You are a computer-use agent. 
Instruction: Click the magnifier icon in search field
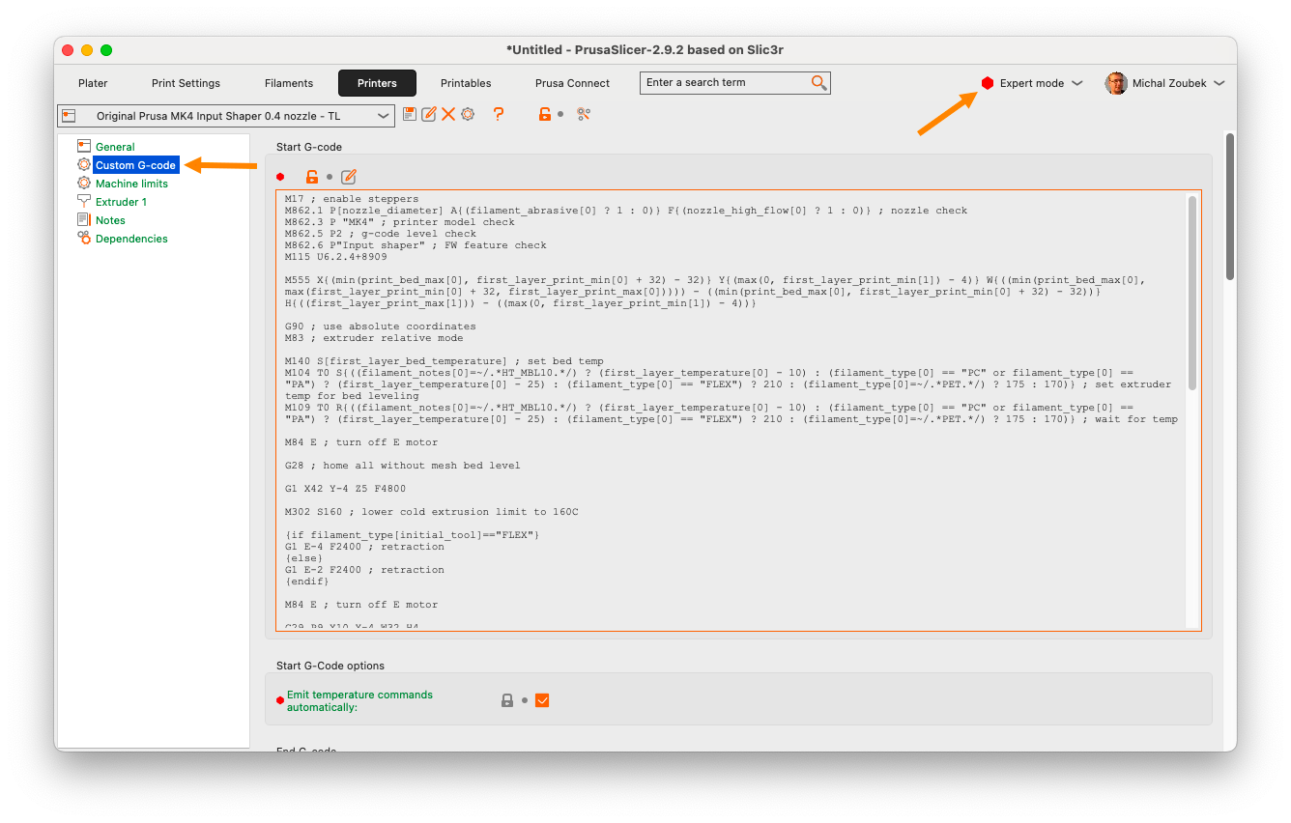818,83
